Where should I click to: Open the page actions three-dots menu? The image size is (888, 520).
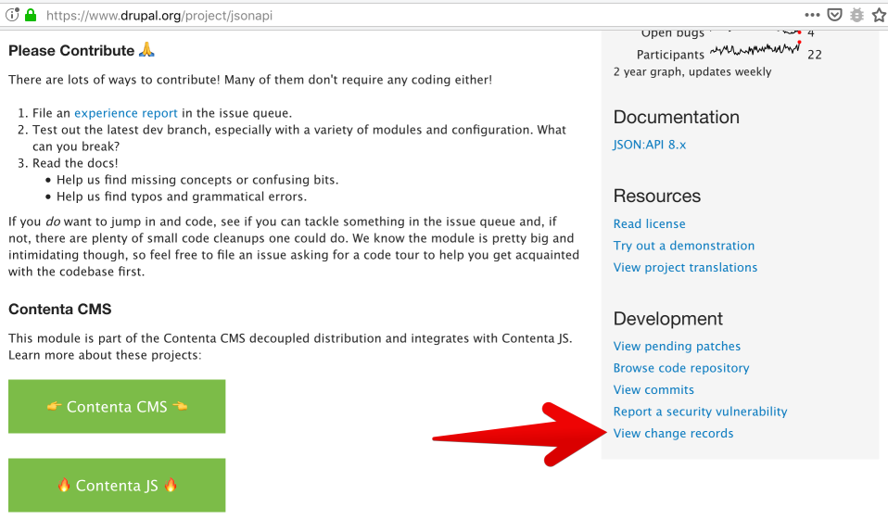(812, 15)
